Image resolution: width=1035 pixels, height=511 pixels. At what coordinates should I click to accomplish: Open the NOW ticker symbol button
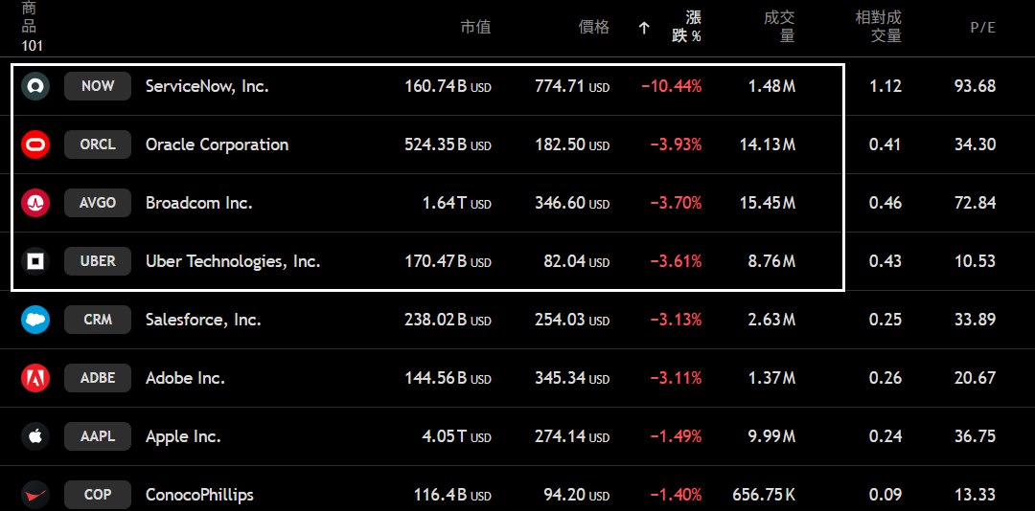point(98,86)
